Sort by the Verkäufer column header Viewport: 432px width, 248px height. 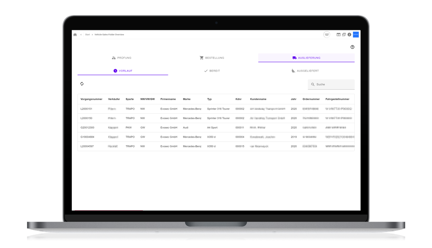coord(114,99)
